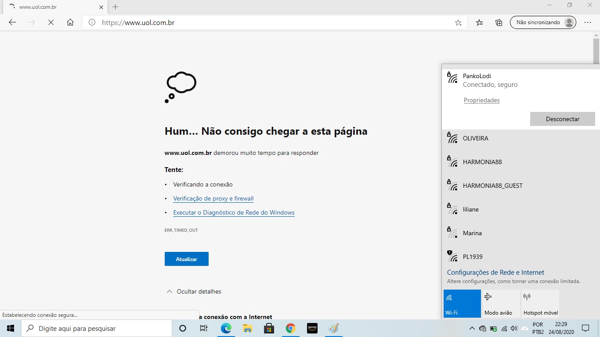Open the Windows Start menu

11,328
